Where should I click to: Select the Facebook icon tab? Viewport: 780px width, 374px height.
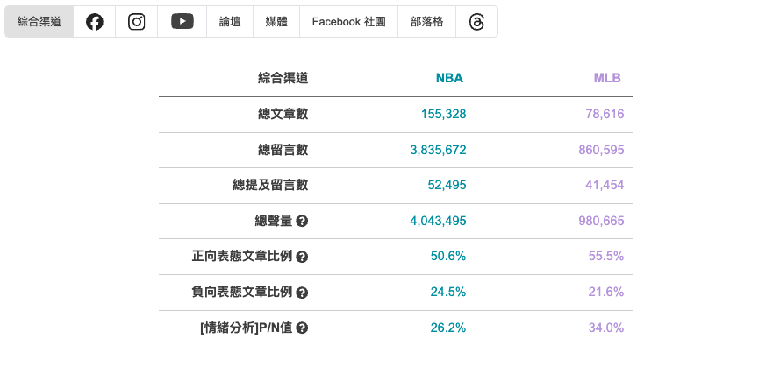pyautogui.click(x=95, y=22)
